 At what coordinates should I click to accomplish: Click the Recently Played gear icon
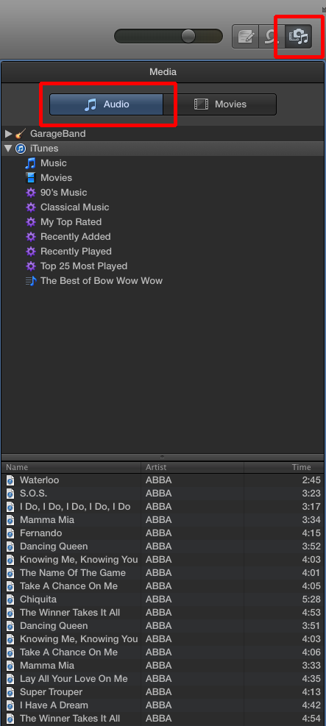31,252
